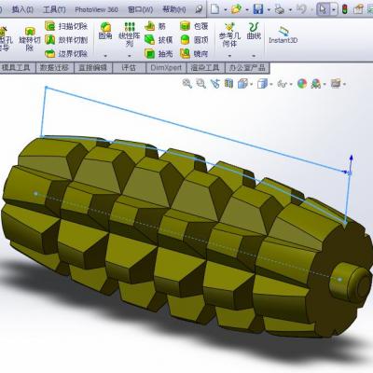
Task: Click the 圆角 fillet tool
Action: point(105,31)
